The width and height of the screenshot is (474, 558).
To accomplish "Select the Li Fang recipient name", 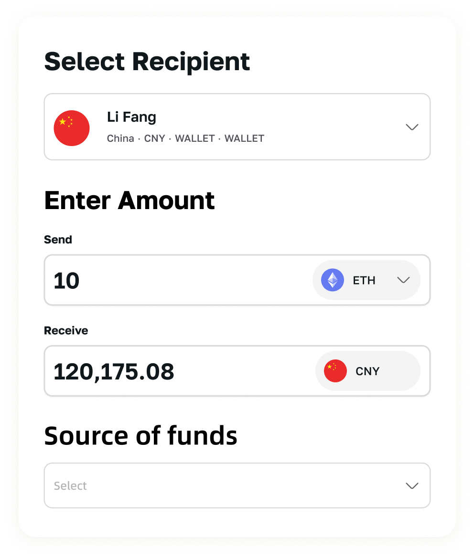I will coord(131,117).
